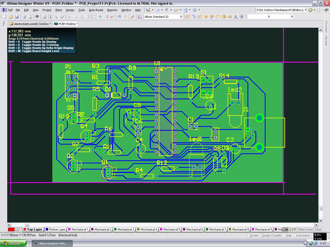This screenshot has width=330, height=247.
Task: Expand the first empty filter combo box
Action: (x=269, y=17)
